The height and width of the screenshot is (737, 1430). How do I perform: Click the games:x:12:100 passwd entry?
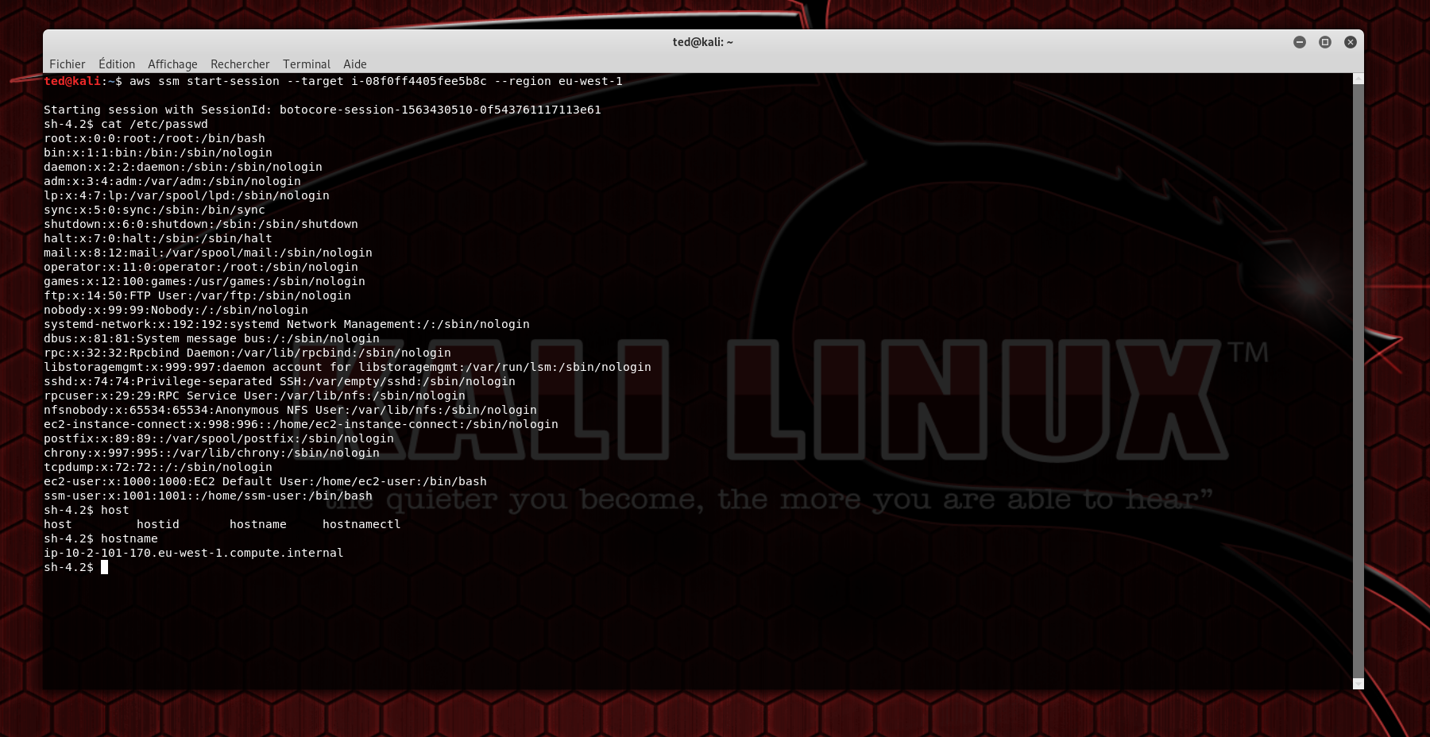click(204, 281)
